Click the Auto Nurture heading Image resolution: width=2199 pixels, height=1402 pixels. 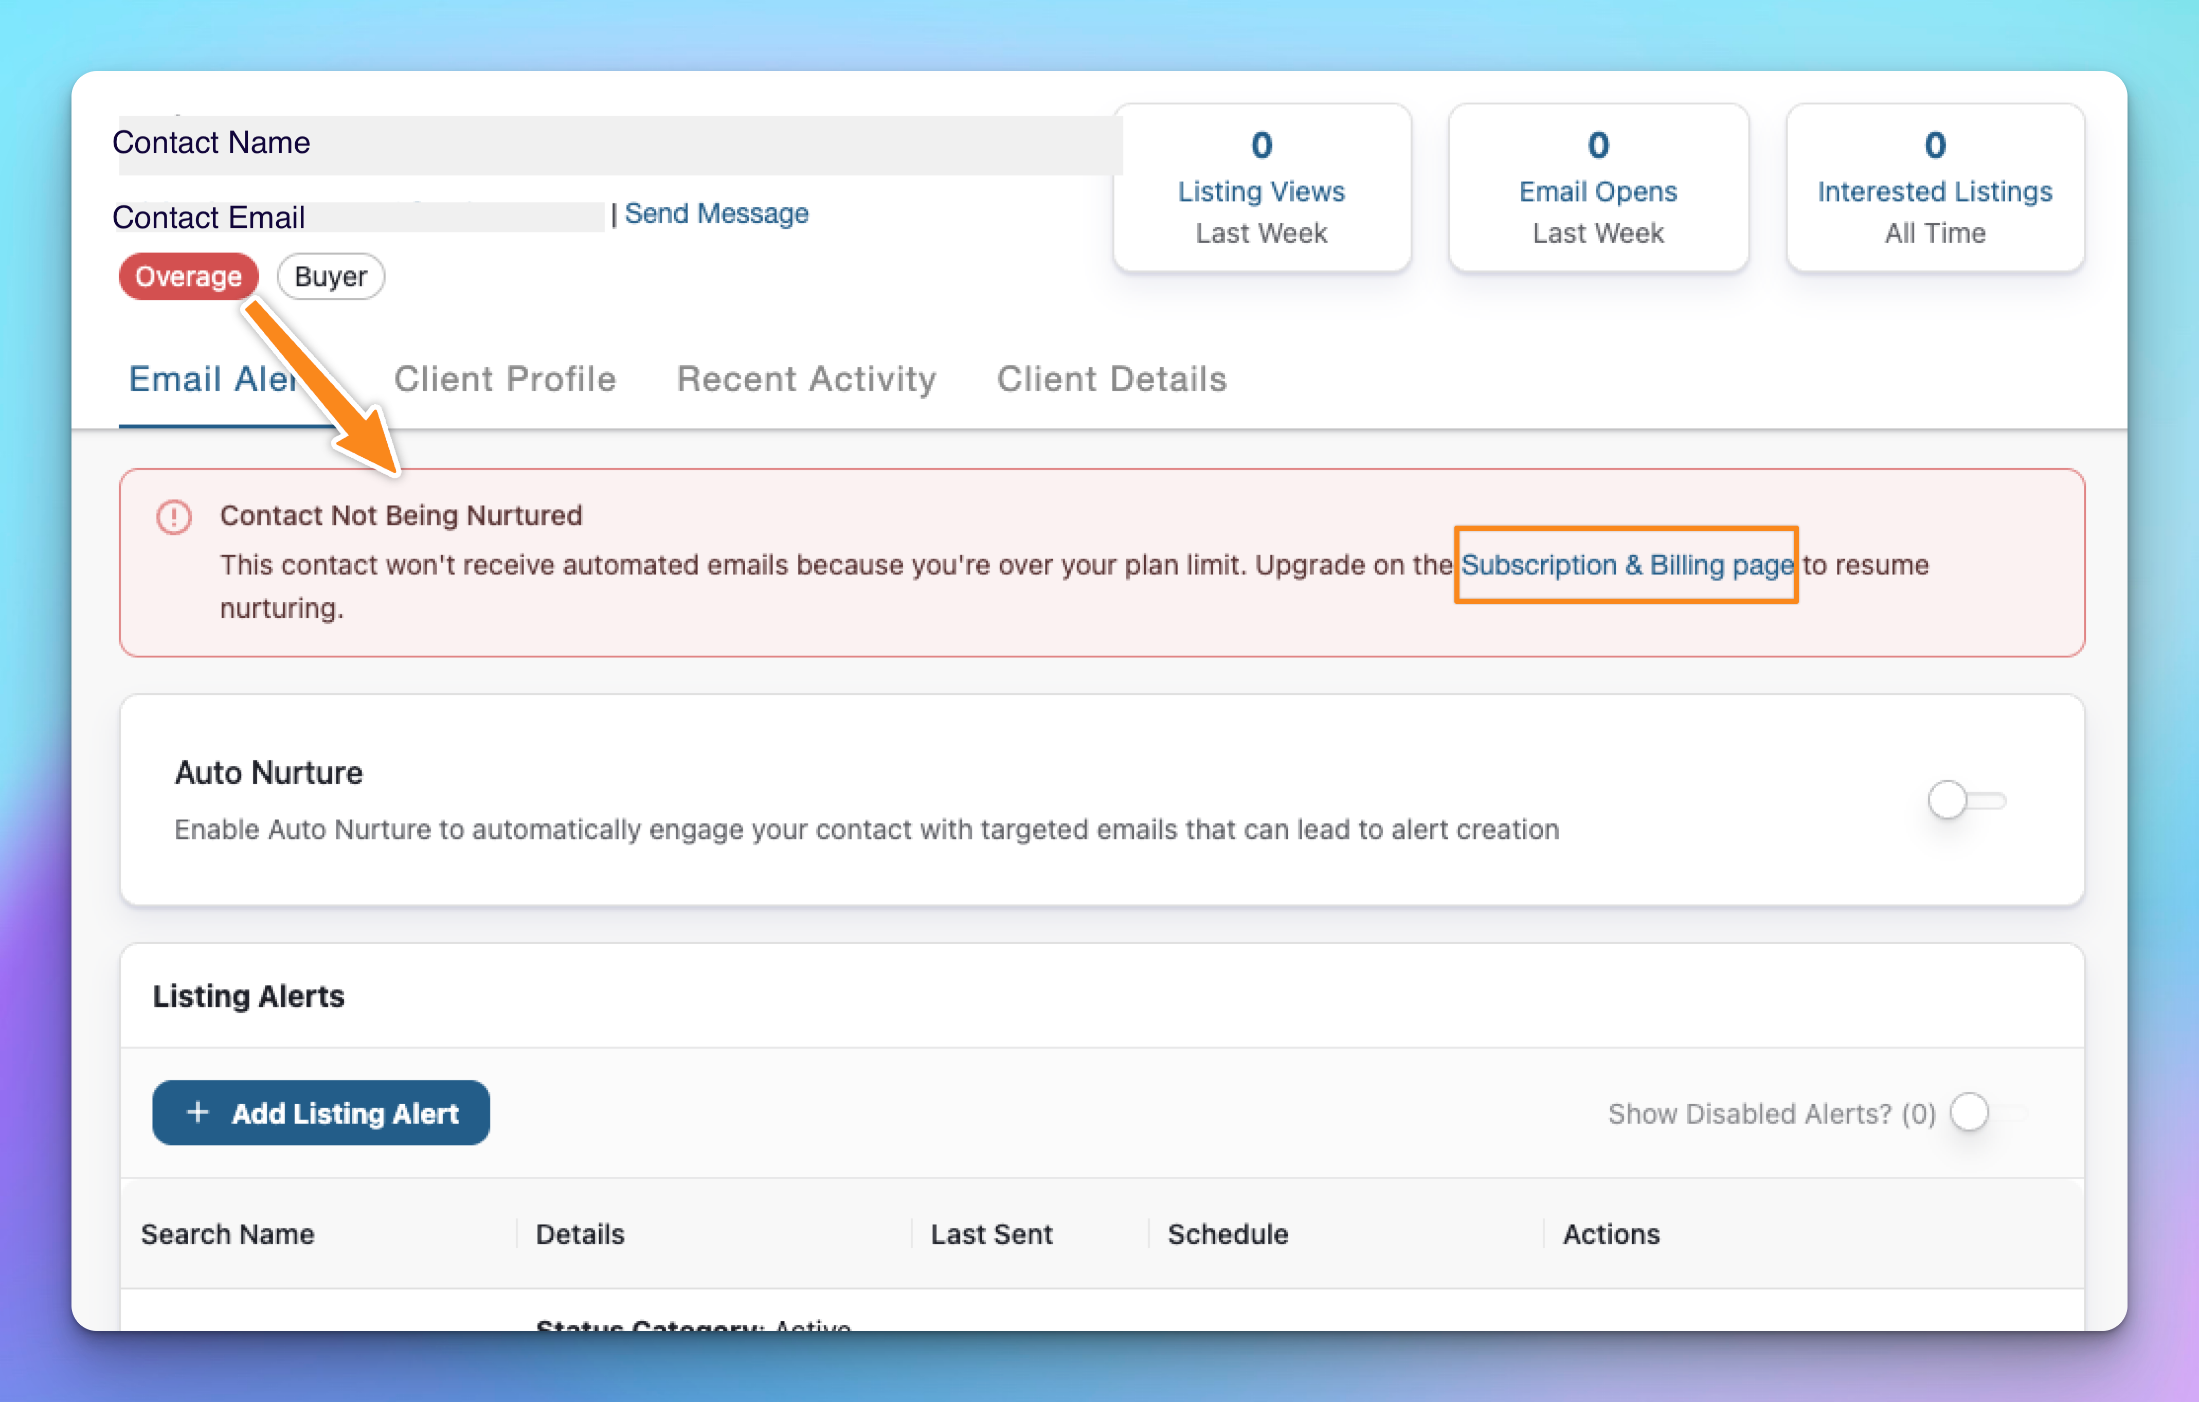point(268,772)
